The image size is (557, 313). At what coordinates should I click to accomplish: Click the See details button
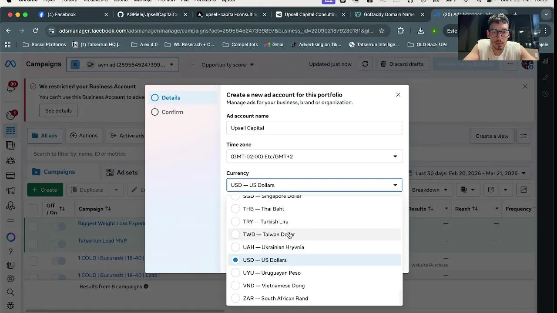click(x=58, y=110)
